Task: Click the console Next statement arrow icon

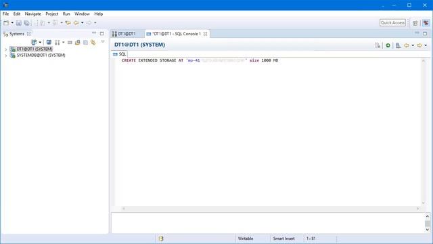Action: (x=419, y=45)
